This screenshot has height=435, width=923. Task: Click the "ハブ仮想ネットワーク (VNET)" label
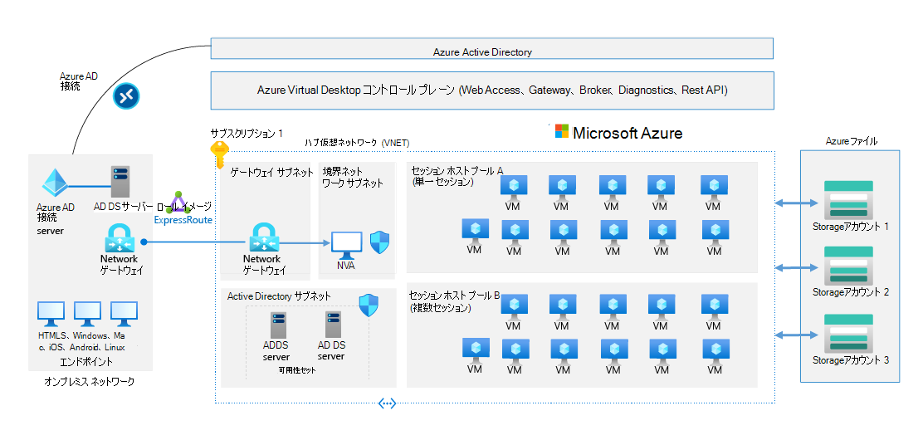pos(357,143)
